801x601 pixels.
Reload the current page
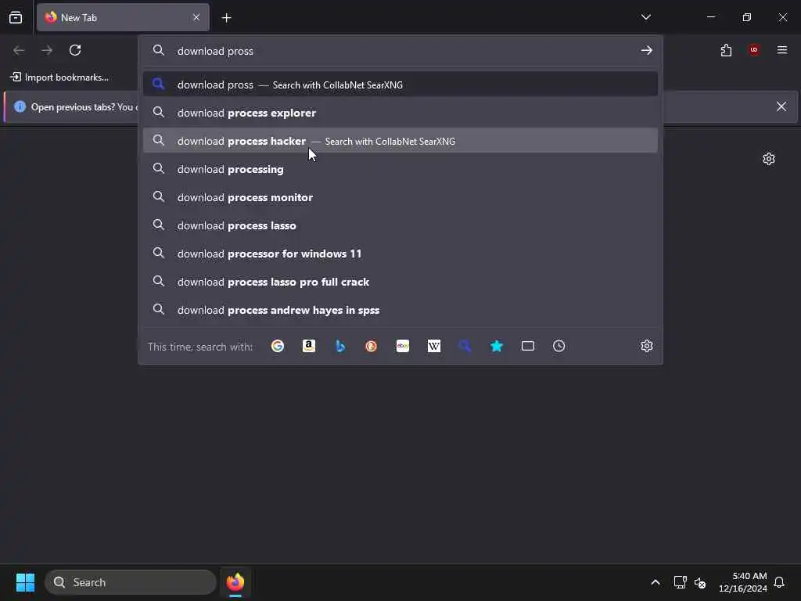(x=75, y=50)
